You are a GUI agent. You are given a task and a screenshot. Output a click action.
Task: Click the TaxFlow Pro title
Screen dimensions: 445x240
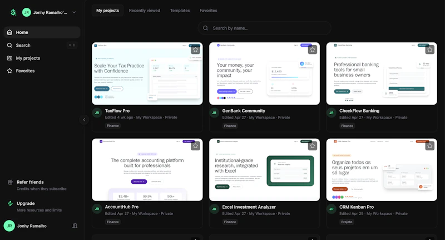pyautogui.click(x=117, y=111)
